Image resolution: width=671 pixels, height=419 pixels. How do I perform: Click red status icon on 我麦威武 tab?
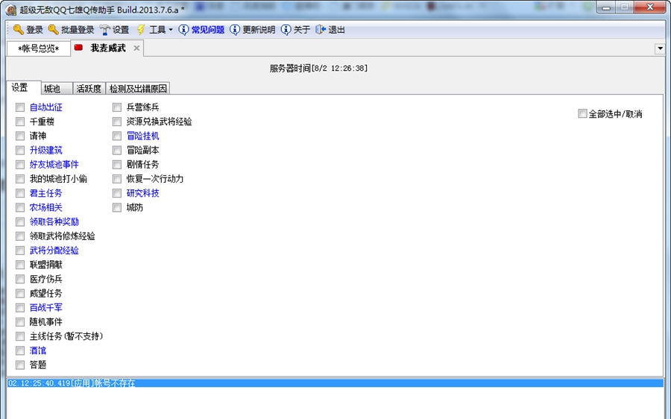tap(78, 48)
